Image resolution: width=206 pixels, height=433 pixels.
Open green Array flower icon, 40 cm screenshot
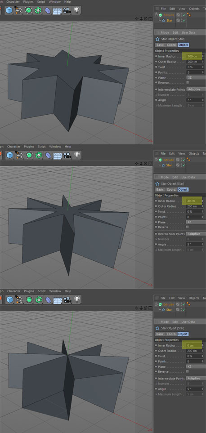click(39, 155)
